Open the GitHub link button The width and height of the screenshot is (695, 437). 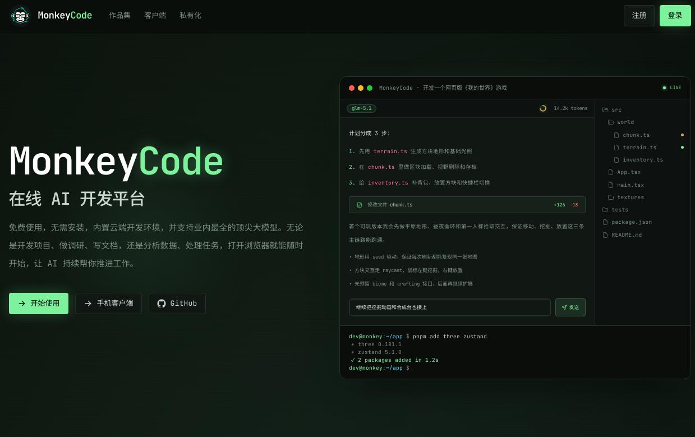click(x=177, y=303)
